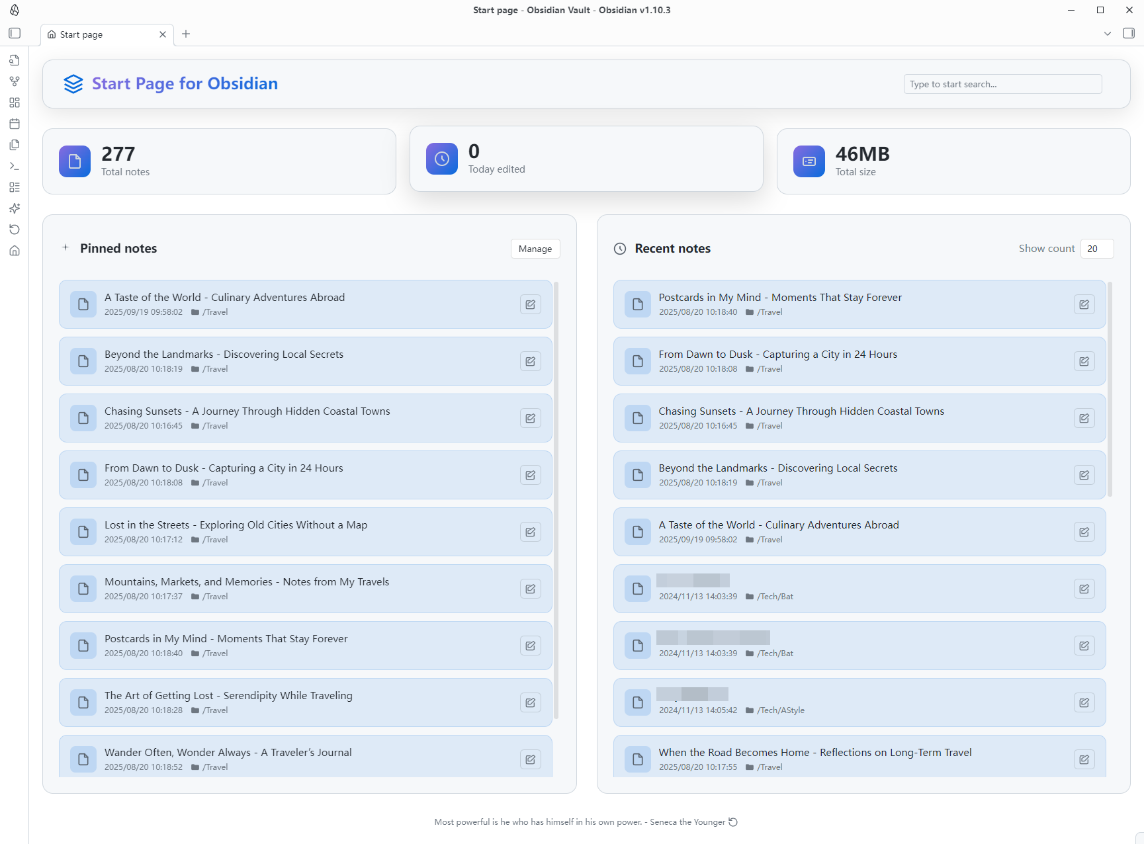The height and width of the screenshot is (844, 1144).
Task: Click the 46MB Total size card
Action: 953,161
